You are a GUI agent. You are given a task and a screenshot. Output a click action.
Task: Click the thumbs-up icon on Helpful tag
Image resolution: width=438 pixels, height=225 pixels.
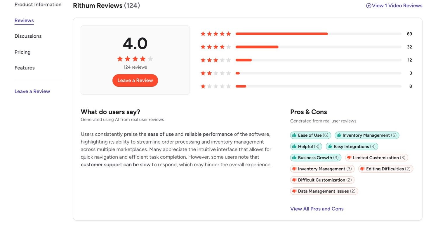294,146
